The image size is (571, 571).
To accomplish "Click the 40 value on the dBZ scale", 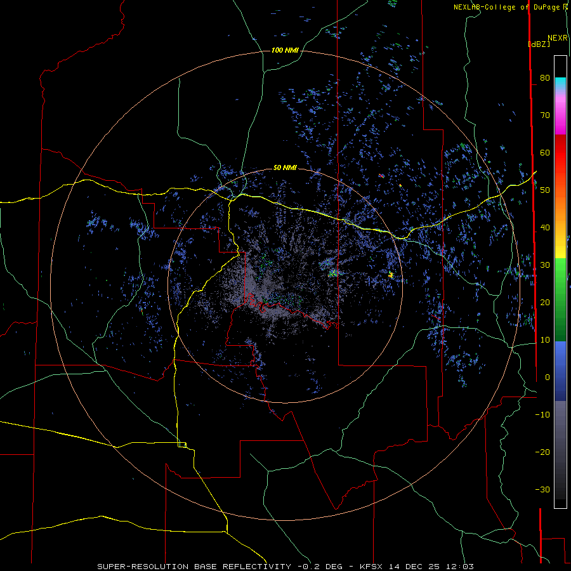I will point(545,228).
